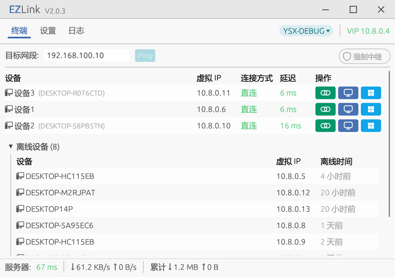The width and height of the screenshot is (395, 277).
Task: Select 设备2 (DESKTOP-S8PB5TN) row name
Action: coord(59,126)
